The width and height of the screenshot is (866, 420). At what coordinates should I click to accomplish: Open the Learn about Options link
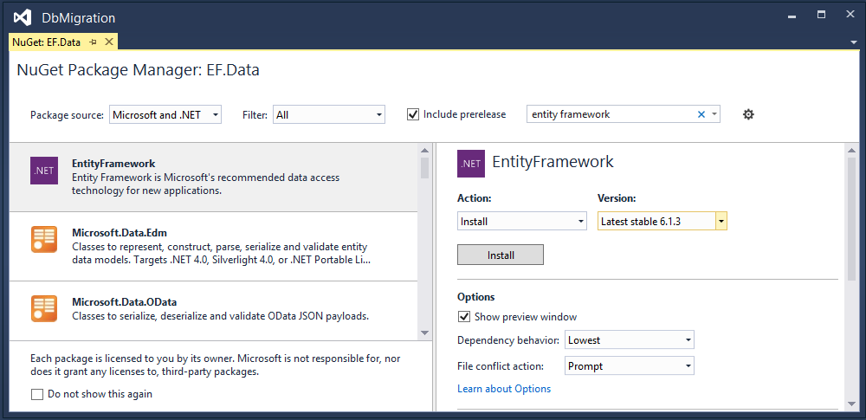[x=504, y=389]
